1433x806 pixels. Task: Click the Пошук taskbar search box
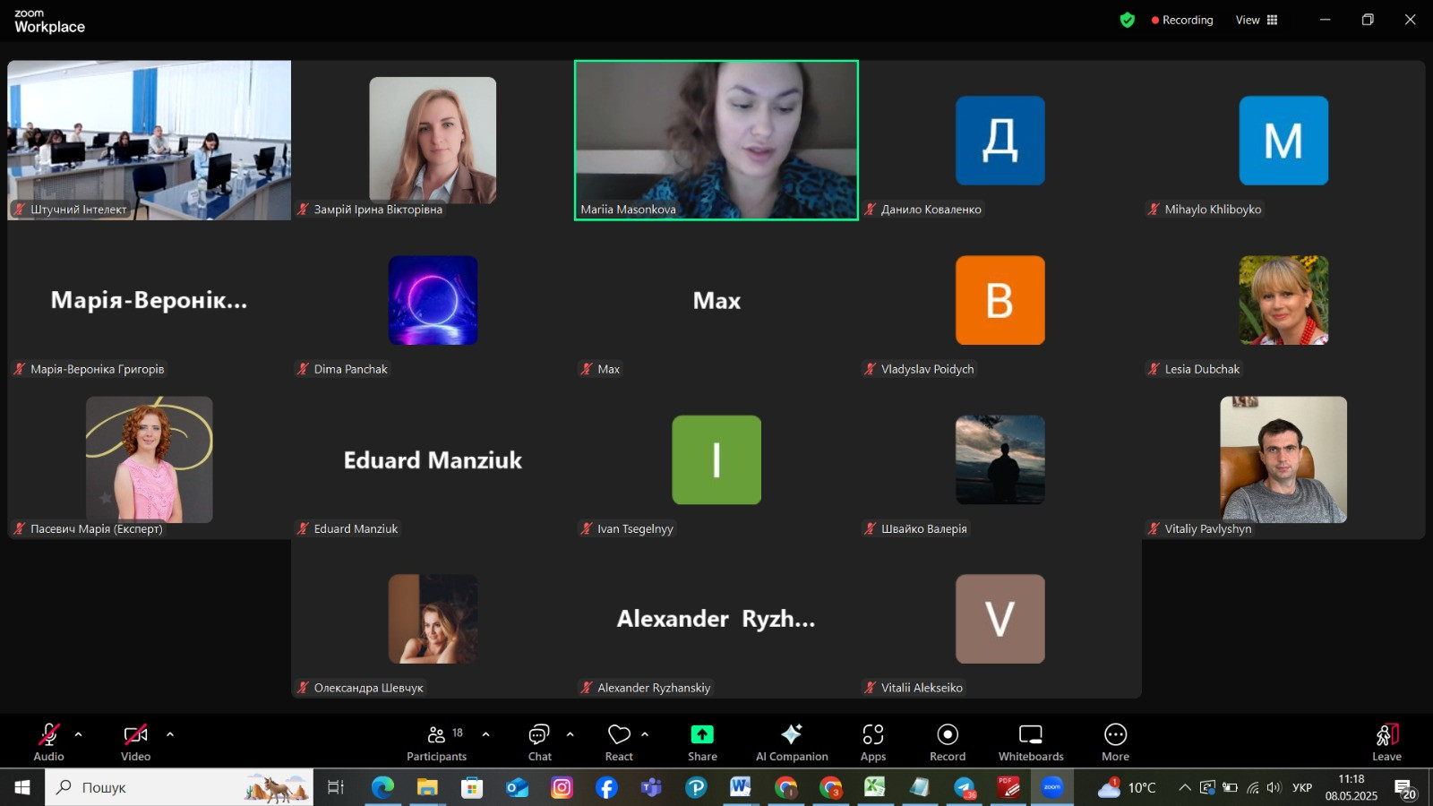pyautogui.click(x=179, y=787)
